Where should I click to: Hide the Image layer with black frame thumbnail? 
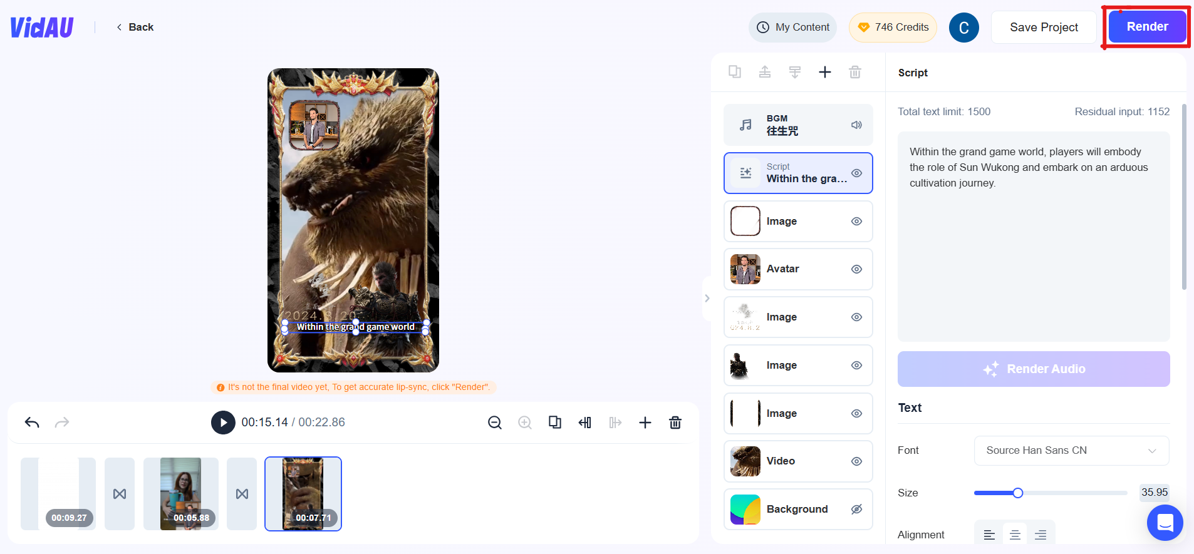pyautogui.click(x=856, y=414)
